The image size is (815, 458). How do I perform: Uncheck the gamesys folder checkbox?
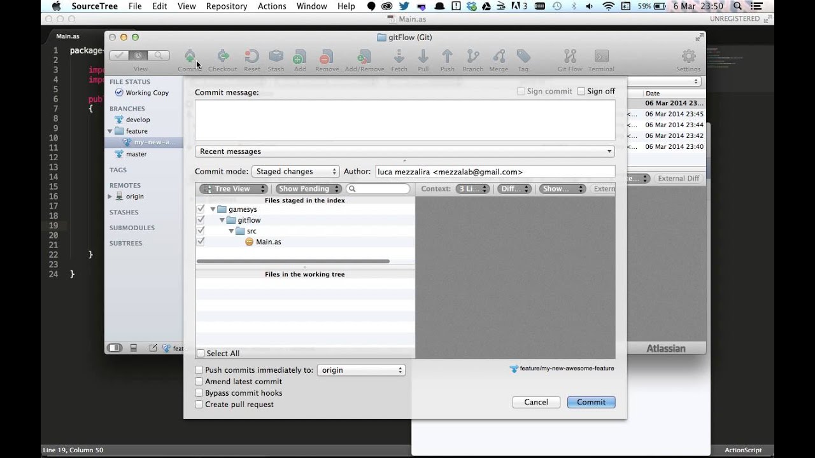[201, 209]
